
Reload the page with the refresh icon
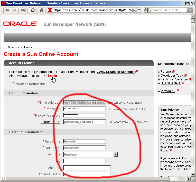click(33, 10)
